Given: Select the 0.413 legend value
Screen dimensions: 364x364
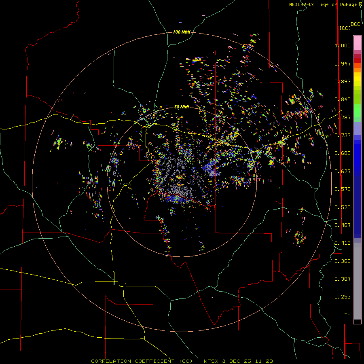Looking at the screenshot, I should [x=343, y=243].
